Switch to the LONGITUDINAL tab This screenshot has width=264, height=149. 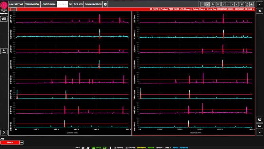coord(49,4)
